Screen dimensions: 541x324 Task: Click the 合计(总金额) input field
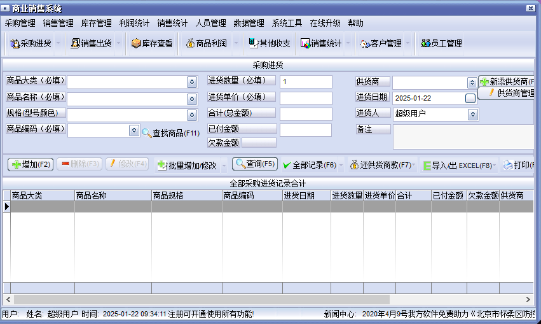tap(306, 115)
